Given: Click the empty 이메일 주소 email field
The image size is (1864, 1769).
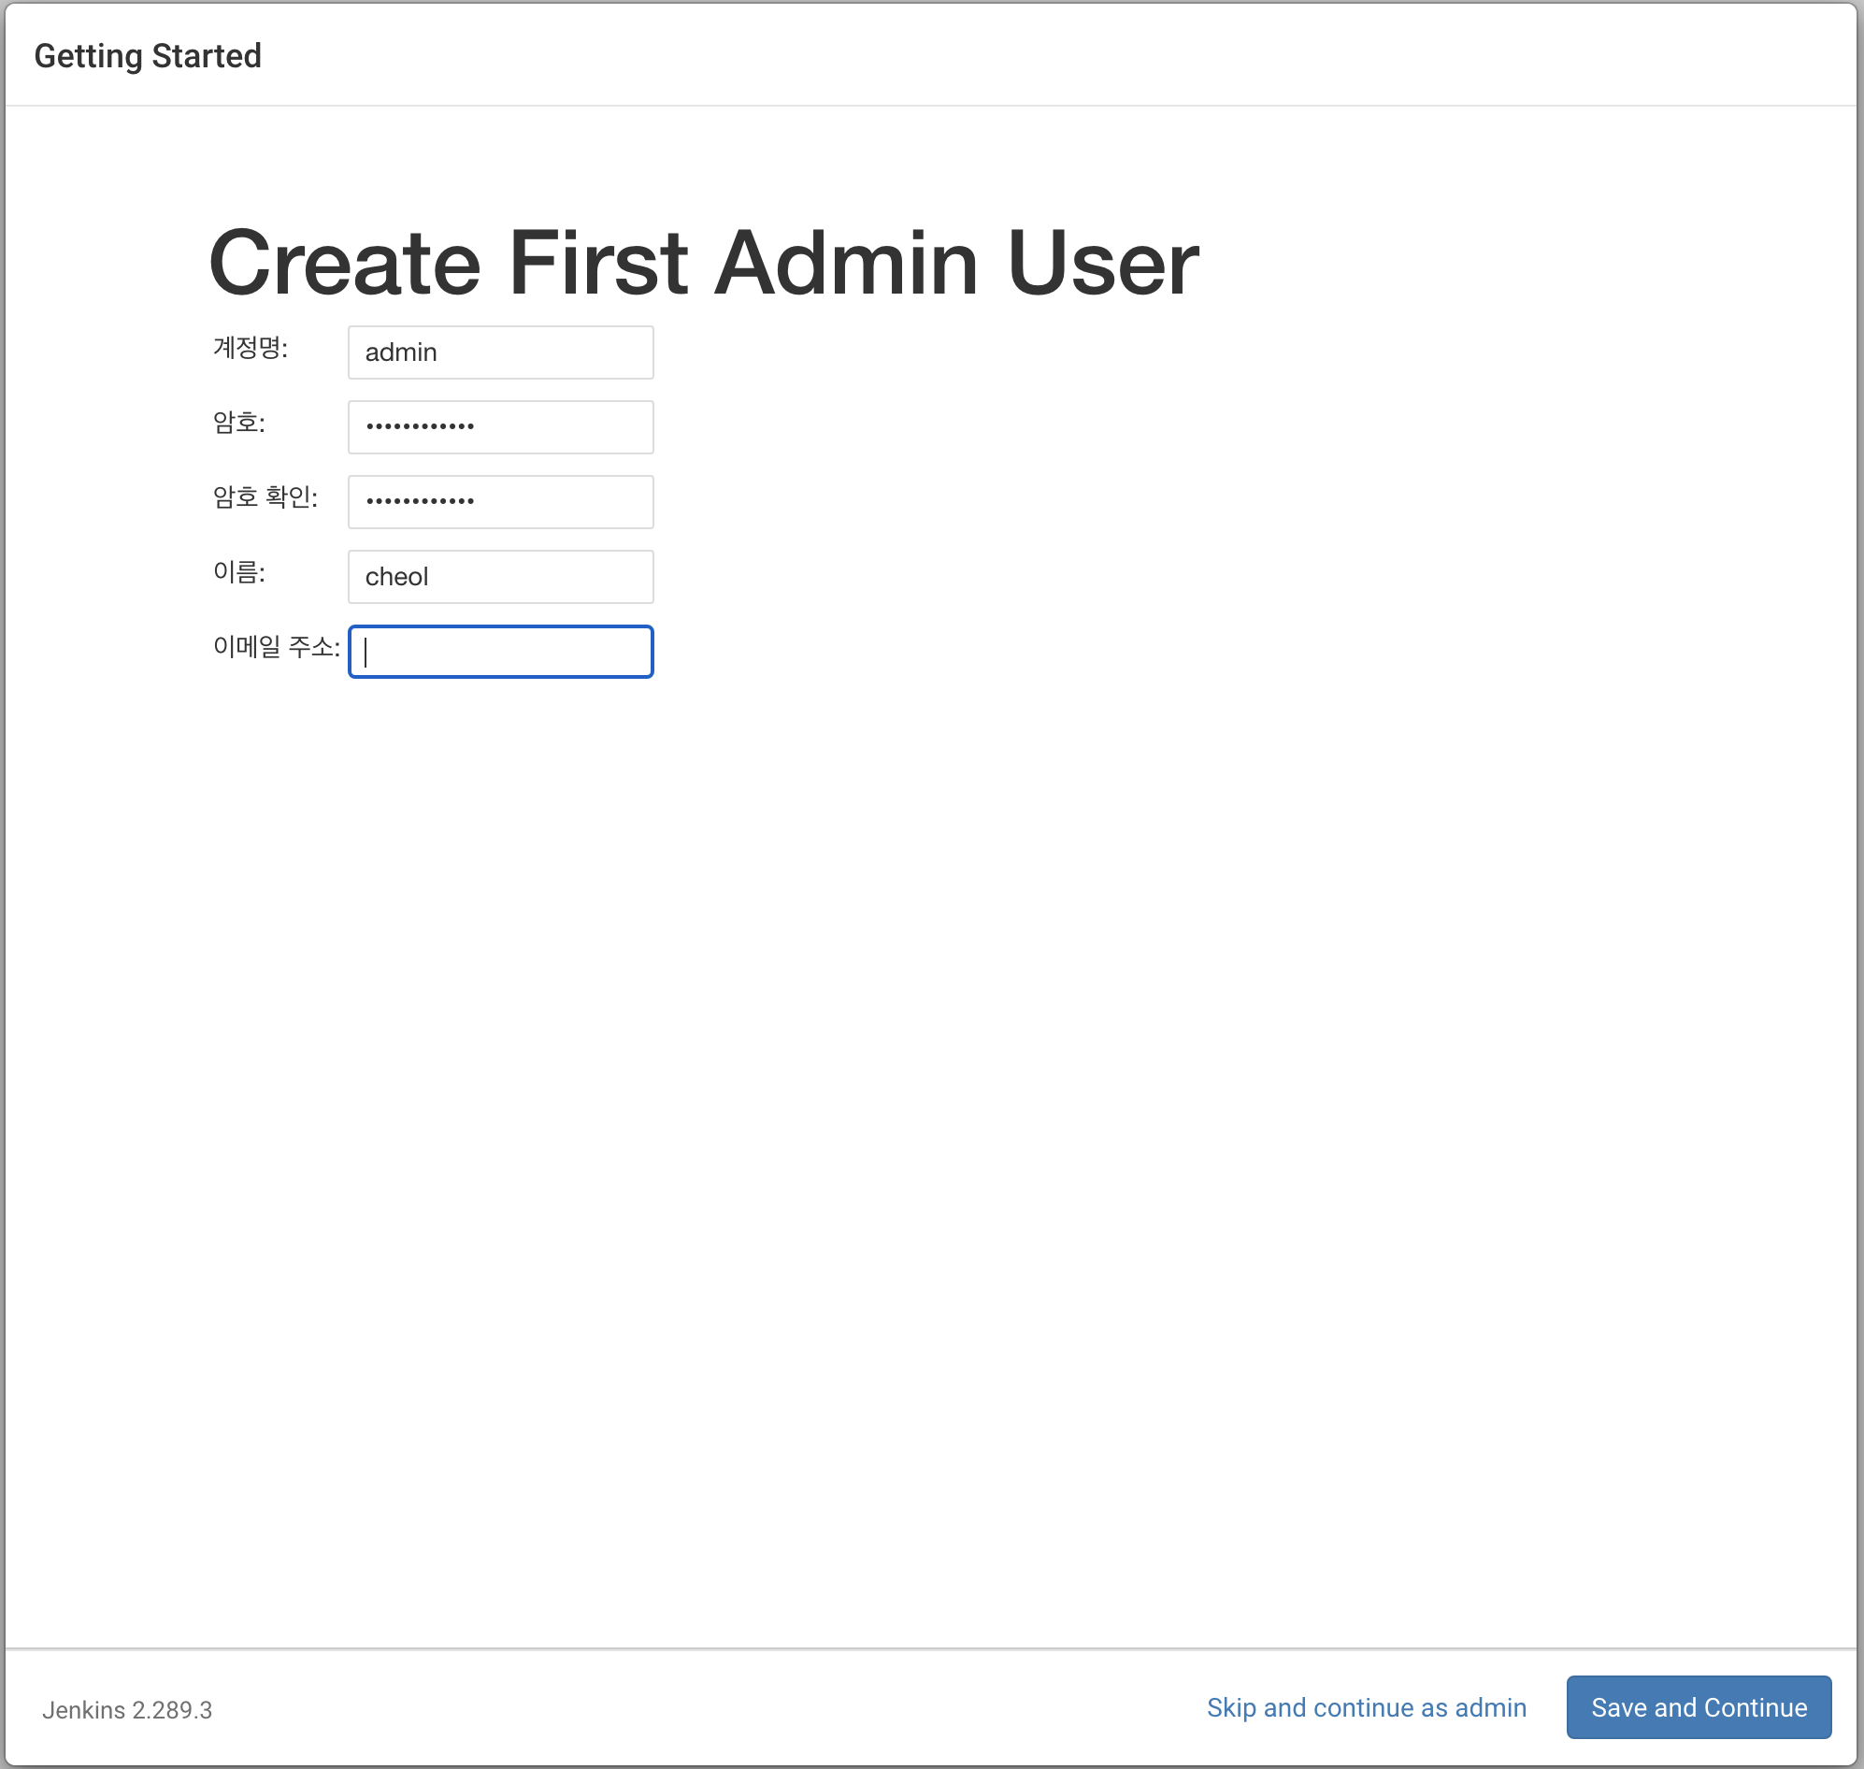Looking at the screenshot, I should pos(500,652).
